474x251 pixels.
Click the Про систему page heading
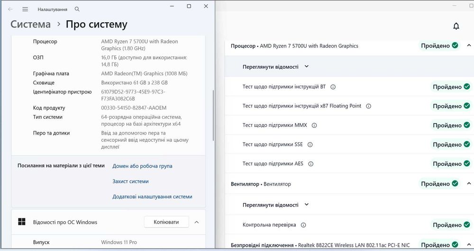pyautogui.click(x=96, y=25)
